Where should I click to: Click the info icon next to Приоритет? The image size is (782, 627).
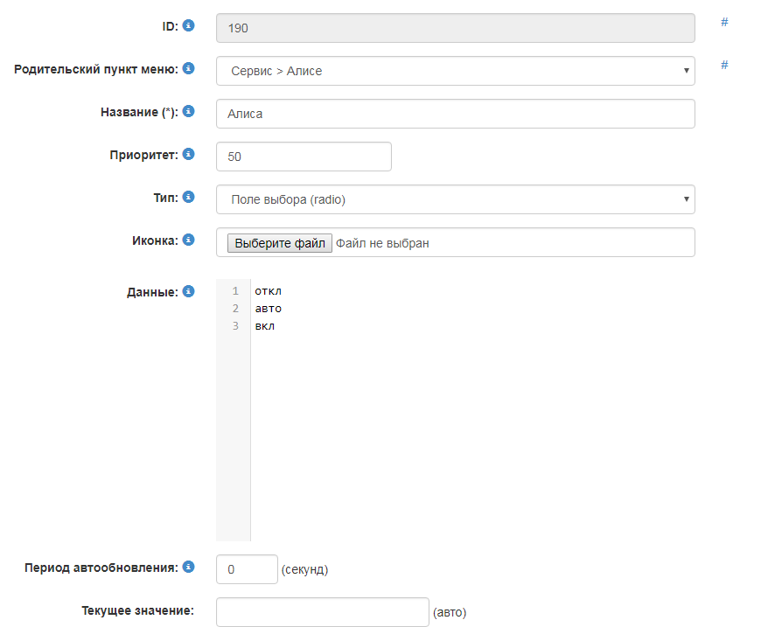[x=188, y=154]
